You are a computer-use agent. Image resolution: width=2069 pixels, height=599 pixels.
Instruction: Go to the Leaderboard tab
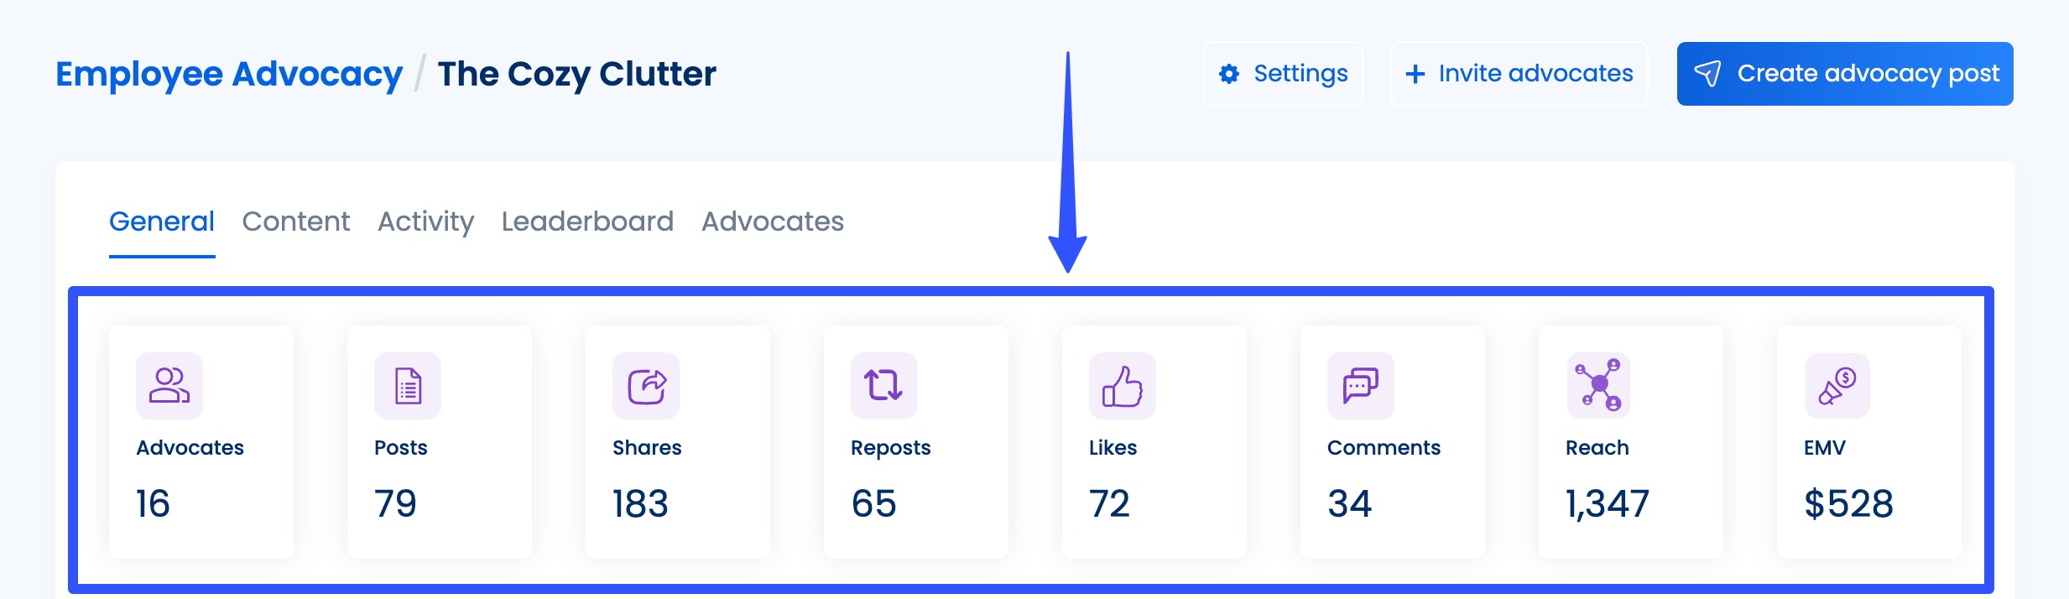coord(587,221)
